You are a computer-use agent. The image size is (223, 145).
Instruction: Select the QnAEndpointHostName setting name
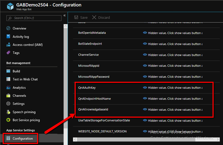pyautogui.click(x=94, y=99)
